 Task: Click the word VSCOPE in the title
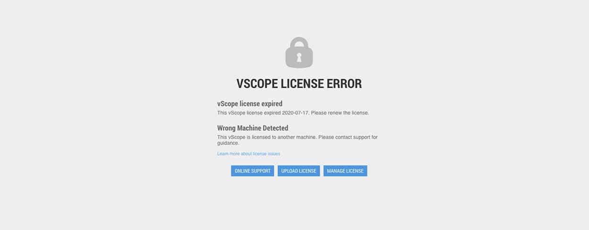[x=257, y=84]
